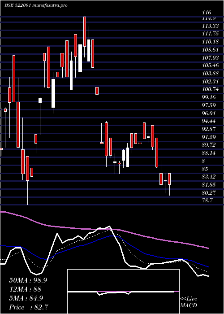This screenshot has width=224, height=314.
Task: Select the 111.75 price level label
Action: coord(211,34)
